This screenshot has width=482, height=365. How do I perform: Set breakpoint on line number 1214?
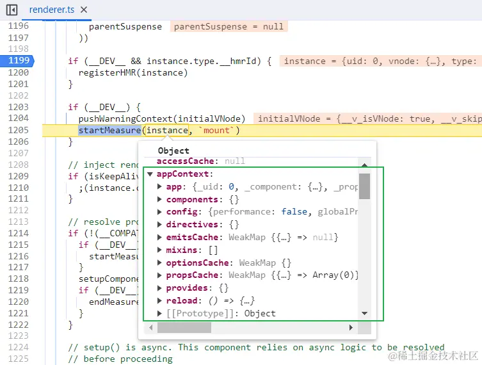coord(19,233)
